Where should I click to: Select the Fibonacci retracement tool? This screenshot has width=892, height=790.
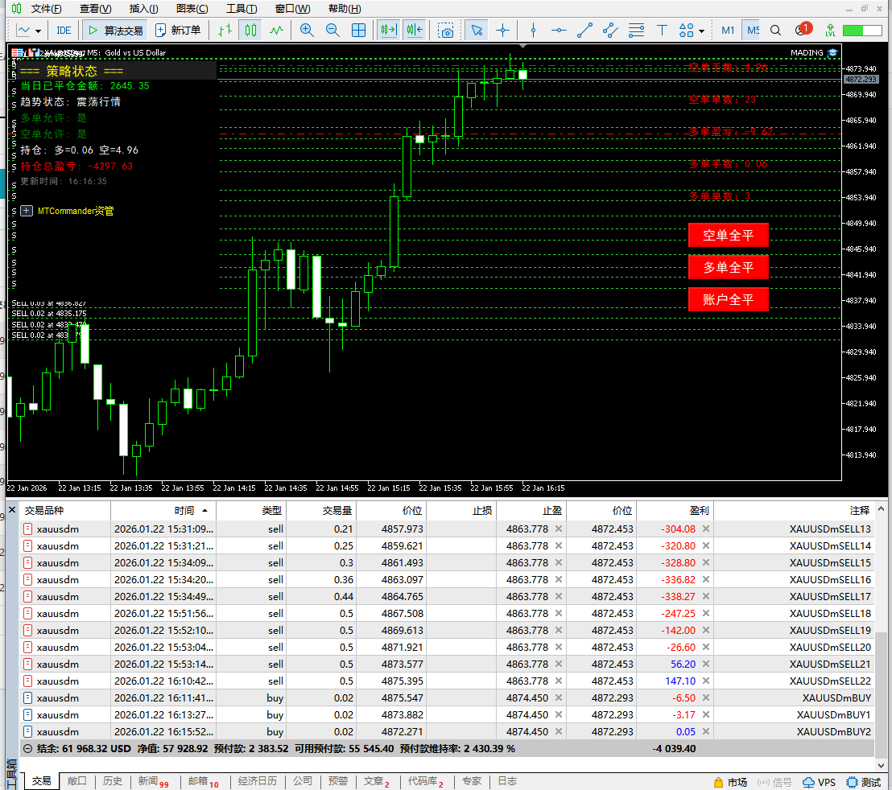pos(637,30)
